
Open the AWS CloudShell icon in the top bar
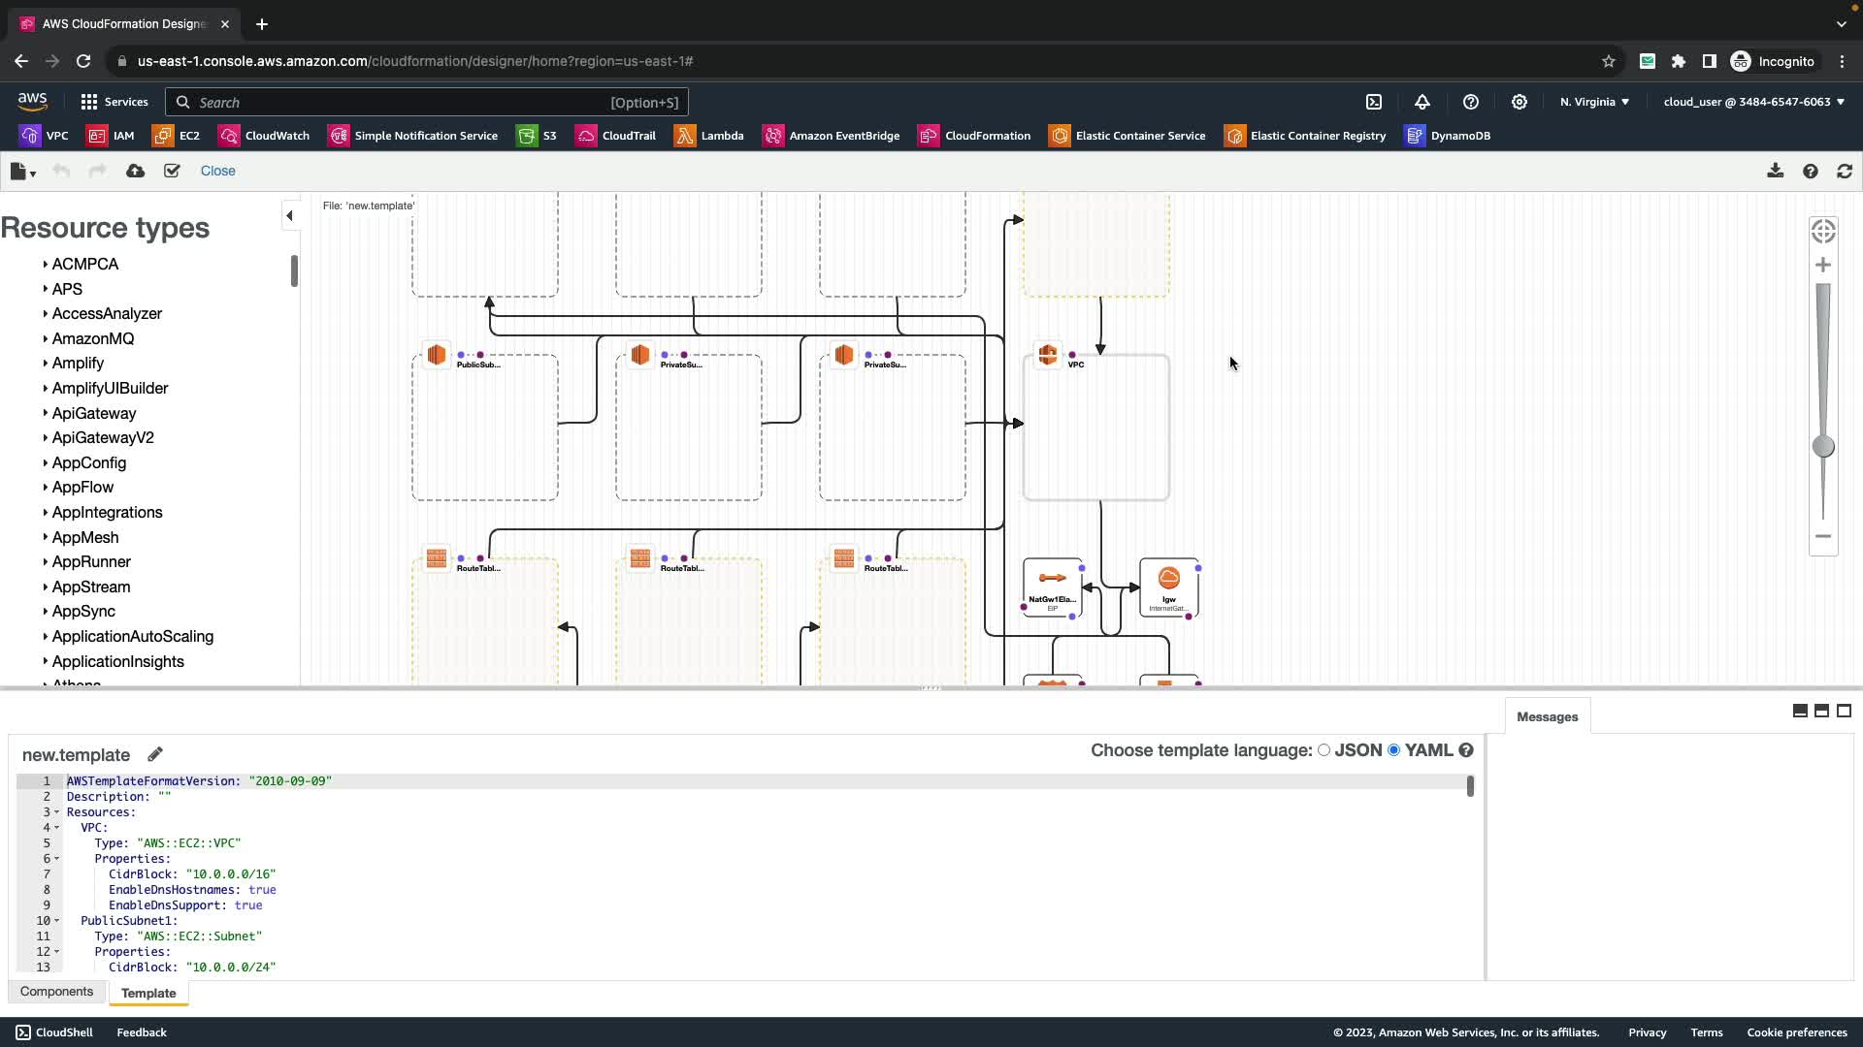1374,102
